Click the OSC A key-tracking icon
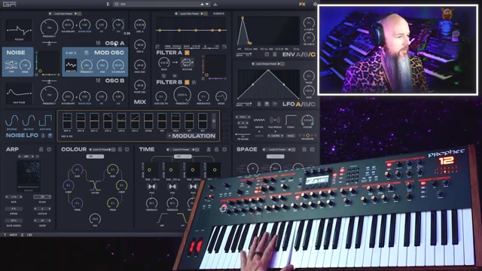Screen dimensions: 482x271 pyautogui.click(x=98, y=43)
